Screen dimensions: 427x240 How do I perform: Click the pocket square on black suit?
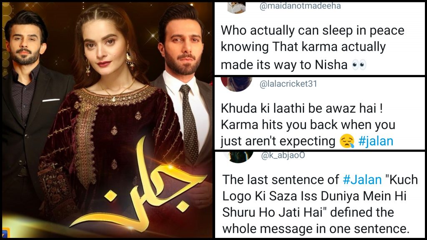[51, 100]
